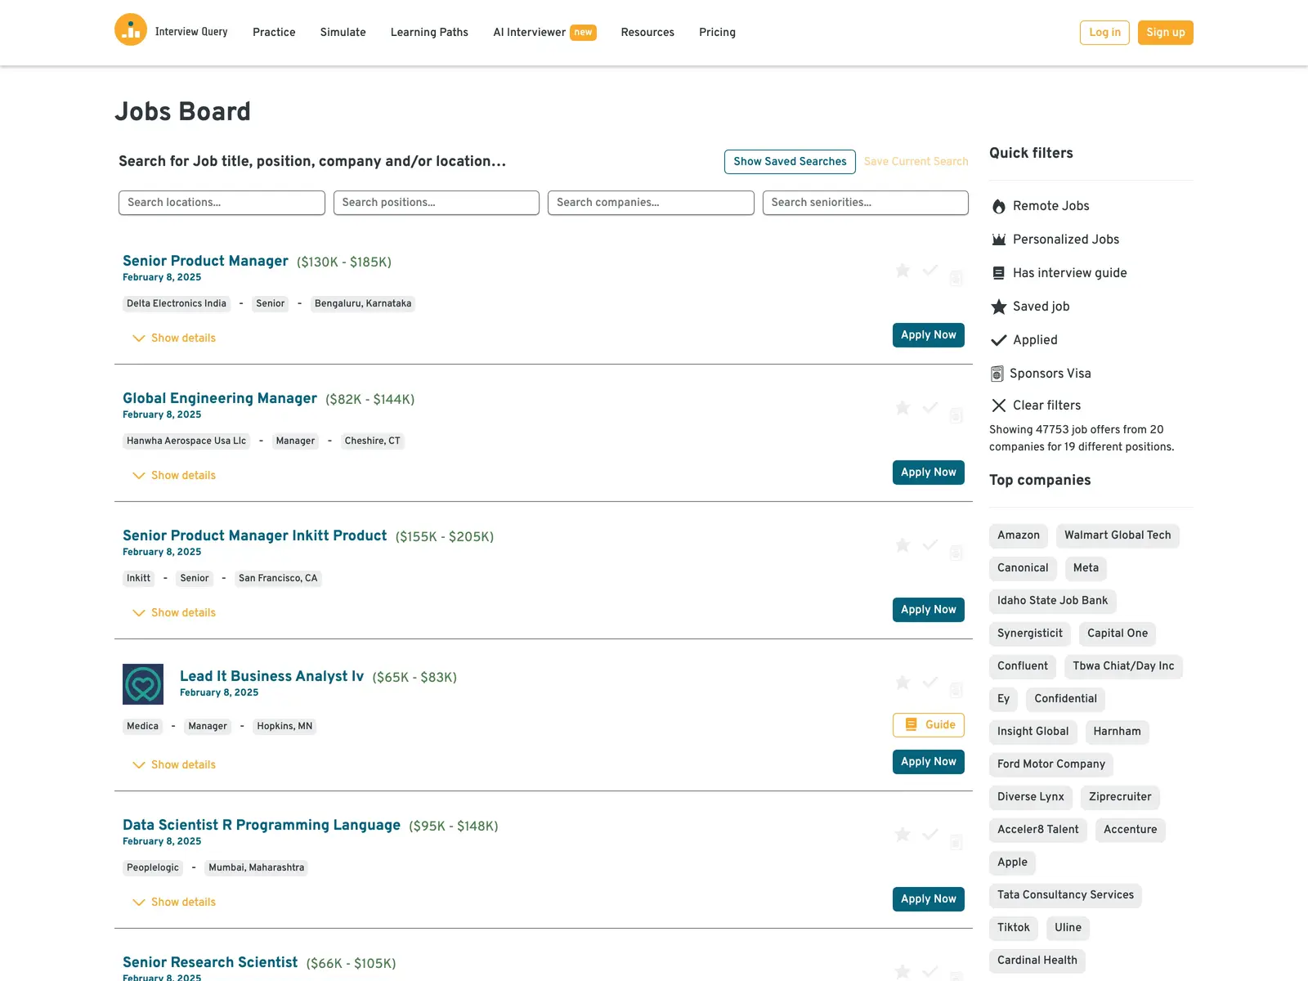Viewport: 1308px width, 981px height.
Task: Toggle the Saved job quick filter
Action: pos(1031,307)
